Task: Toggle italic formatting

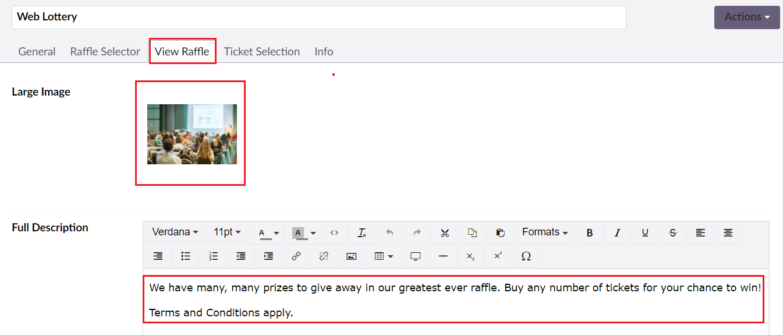Action: 617,232
